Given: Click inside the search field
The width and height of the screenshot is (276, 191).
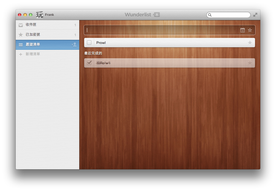Looking at the screenshot, I should 229,15.
